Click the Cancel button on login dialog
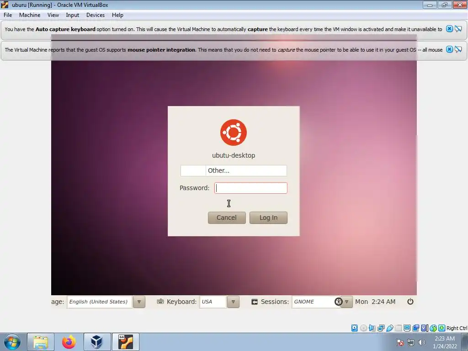Viewport: 468px width, 351px height. [x=227, y=218]
